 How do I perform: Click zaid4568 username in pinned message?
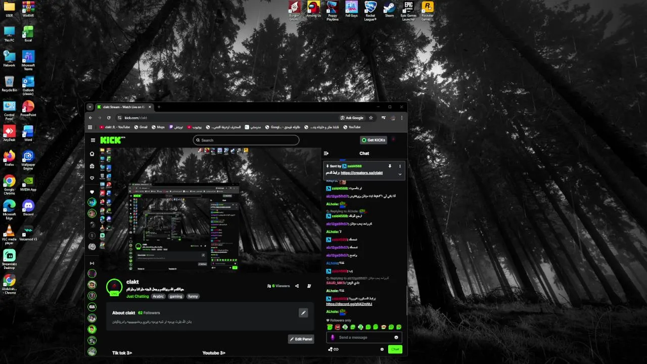[x=354, y=166]
